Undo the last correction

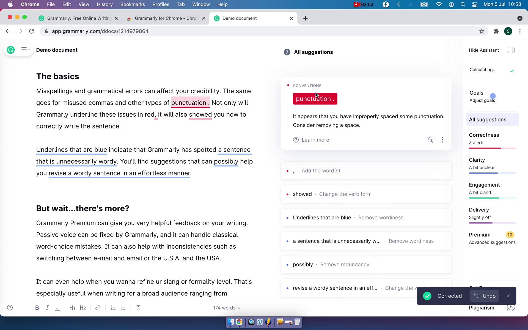[484, 296]
